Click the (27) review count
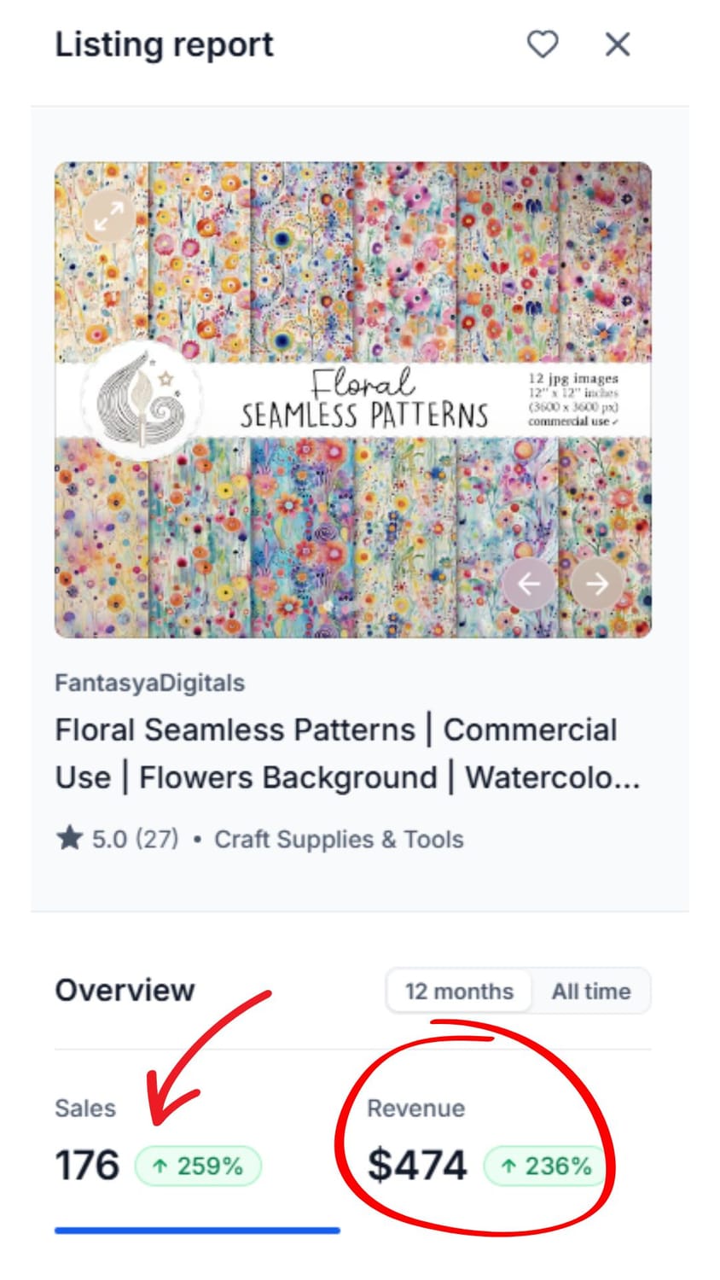The image size is (720, 1280). (157, 839)
